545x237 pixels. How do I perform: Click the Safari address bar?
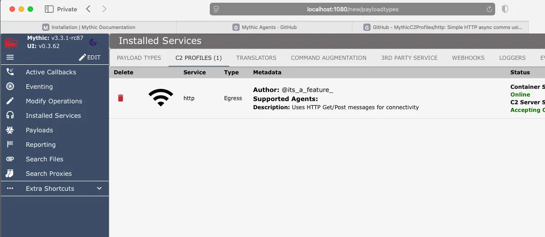pos(352,9)
